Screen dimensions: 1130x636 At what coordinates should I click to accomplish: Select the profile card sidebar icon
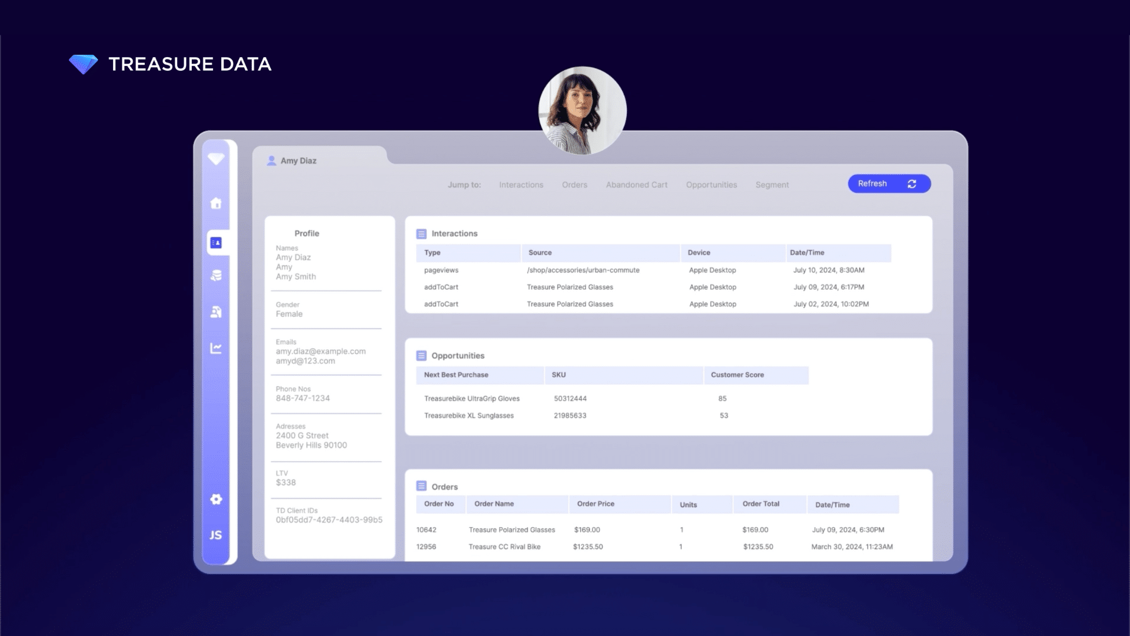pyautogui.click(x=216, y=243)
